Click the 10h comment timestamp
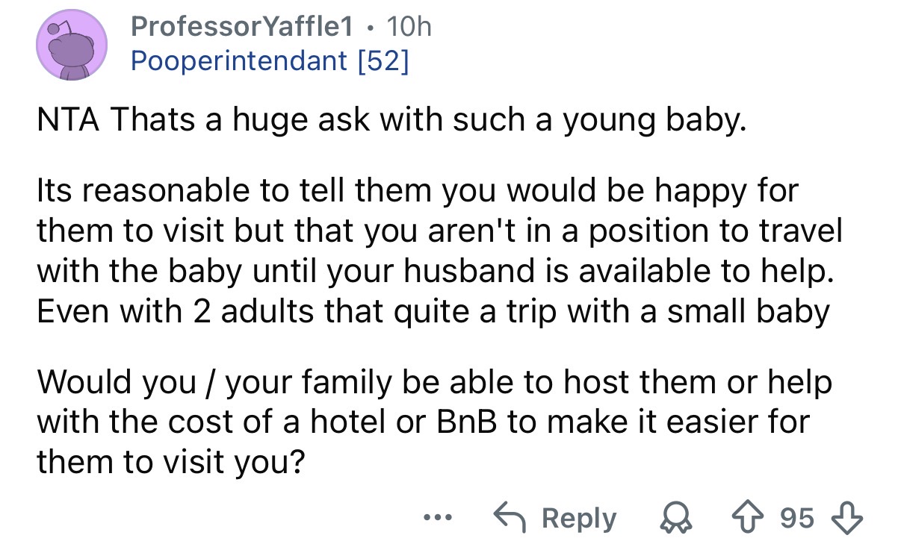 pyautogui.click(x=410, y=28)
